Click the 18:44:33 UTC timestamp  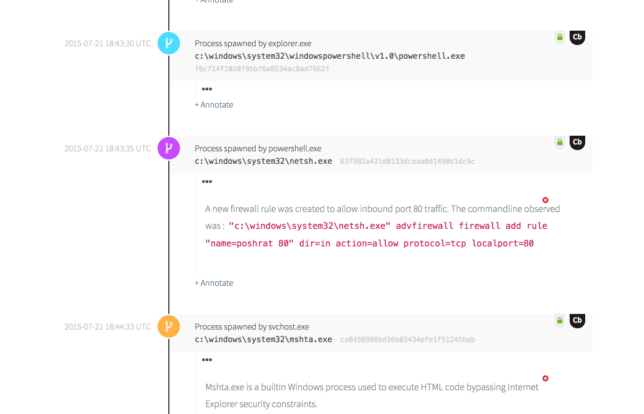[x=108, y=326]
